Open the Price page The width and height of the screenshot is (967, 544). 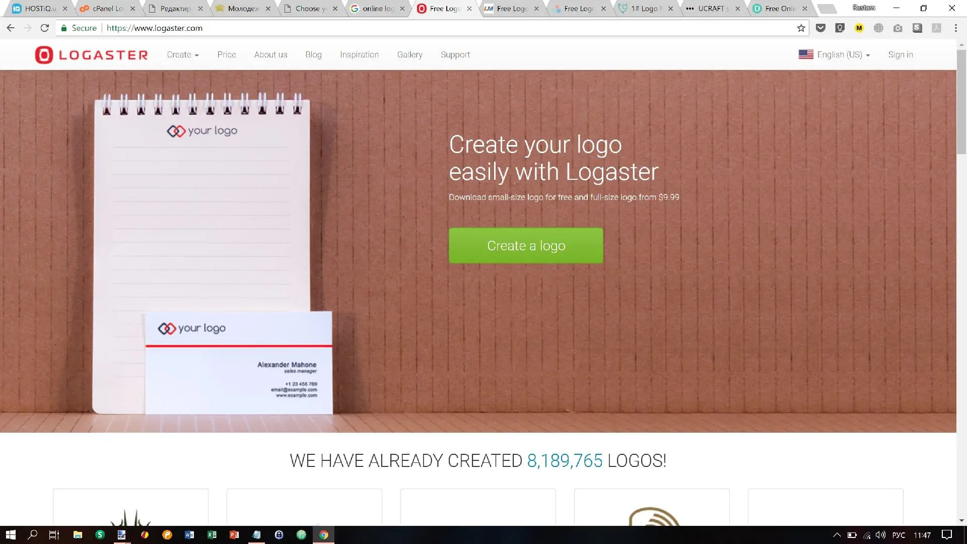(x=227, y=55)
